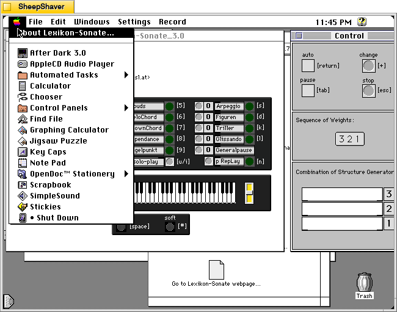Open Note Pad icon

[x=22, y=162]
